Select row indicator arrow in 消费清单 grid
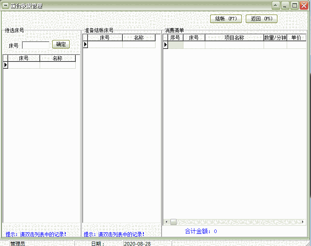 165,45
